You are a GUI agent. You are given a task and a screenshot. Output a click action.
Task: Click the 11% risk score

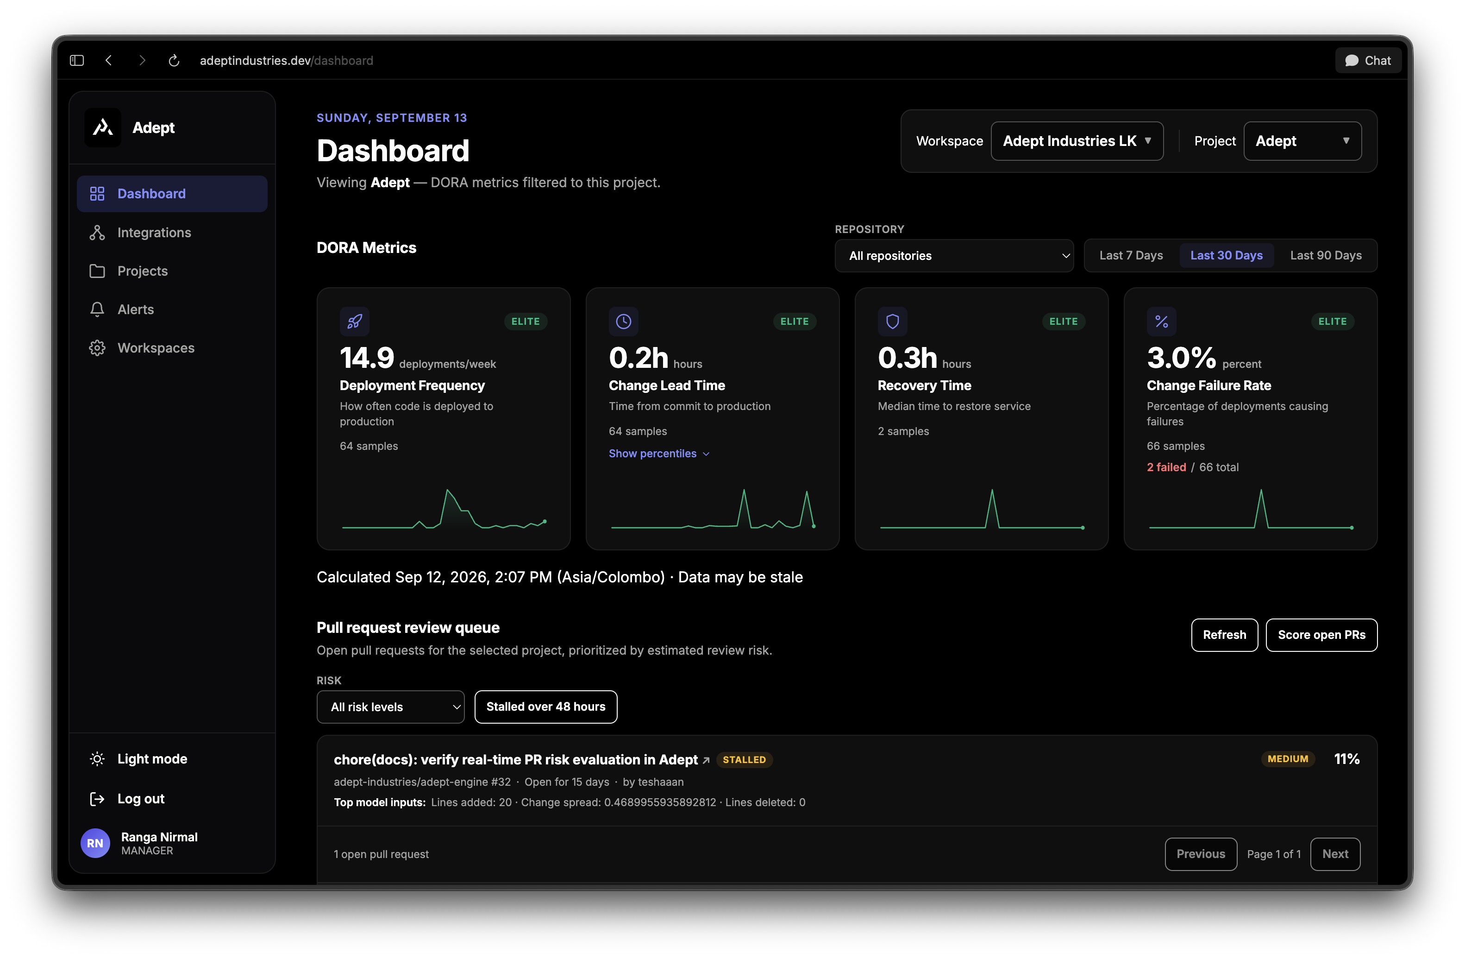1347,759
